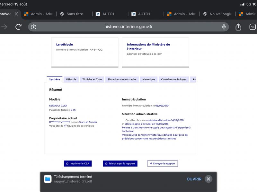The width and height of the screenshot is (257, 192).
Task: Show all 13 open tabs
Action: coord(253,27)
